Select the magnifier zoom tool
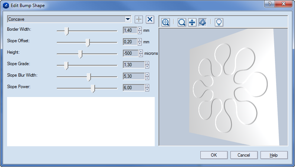 click(x=182, y=22)
